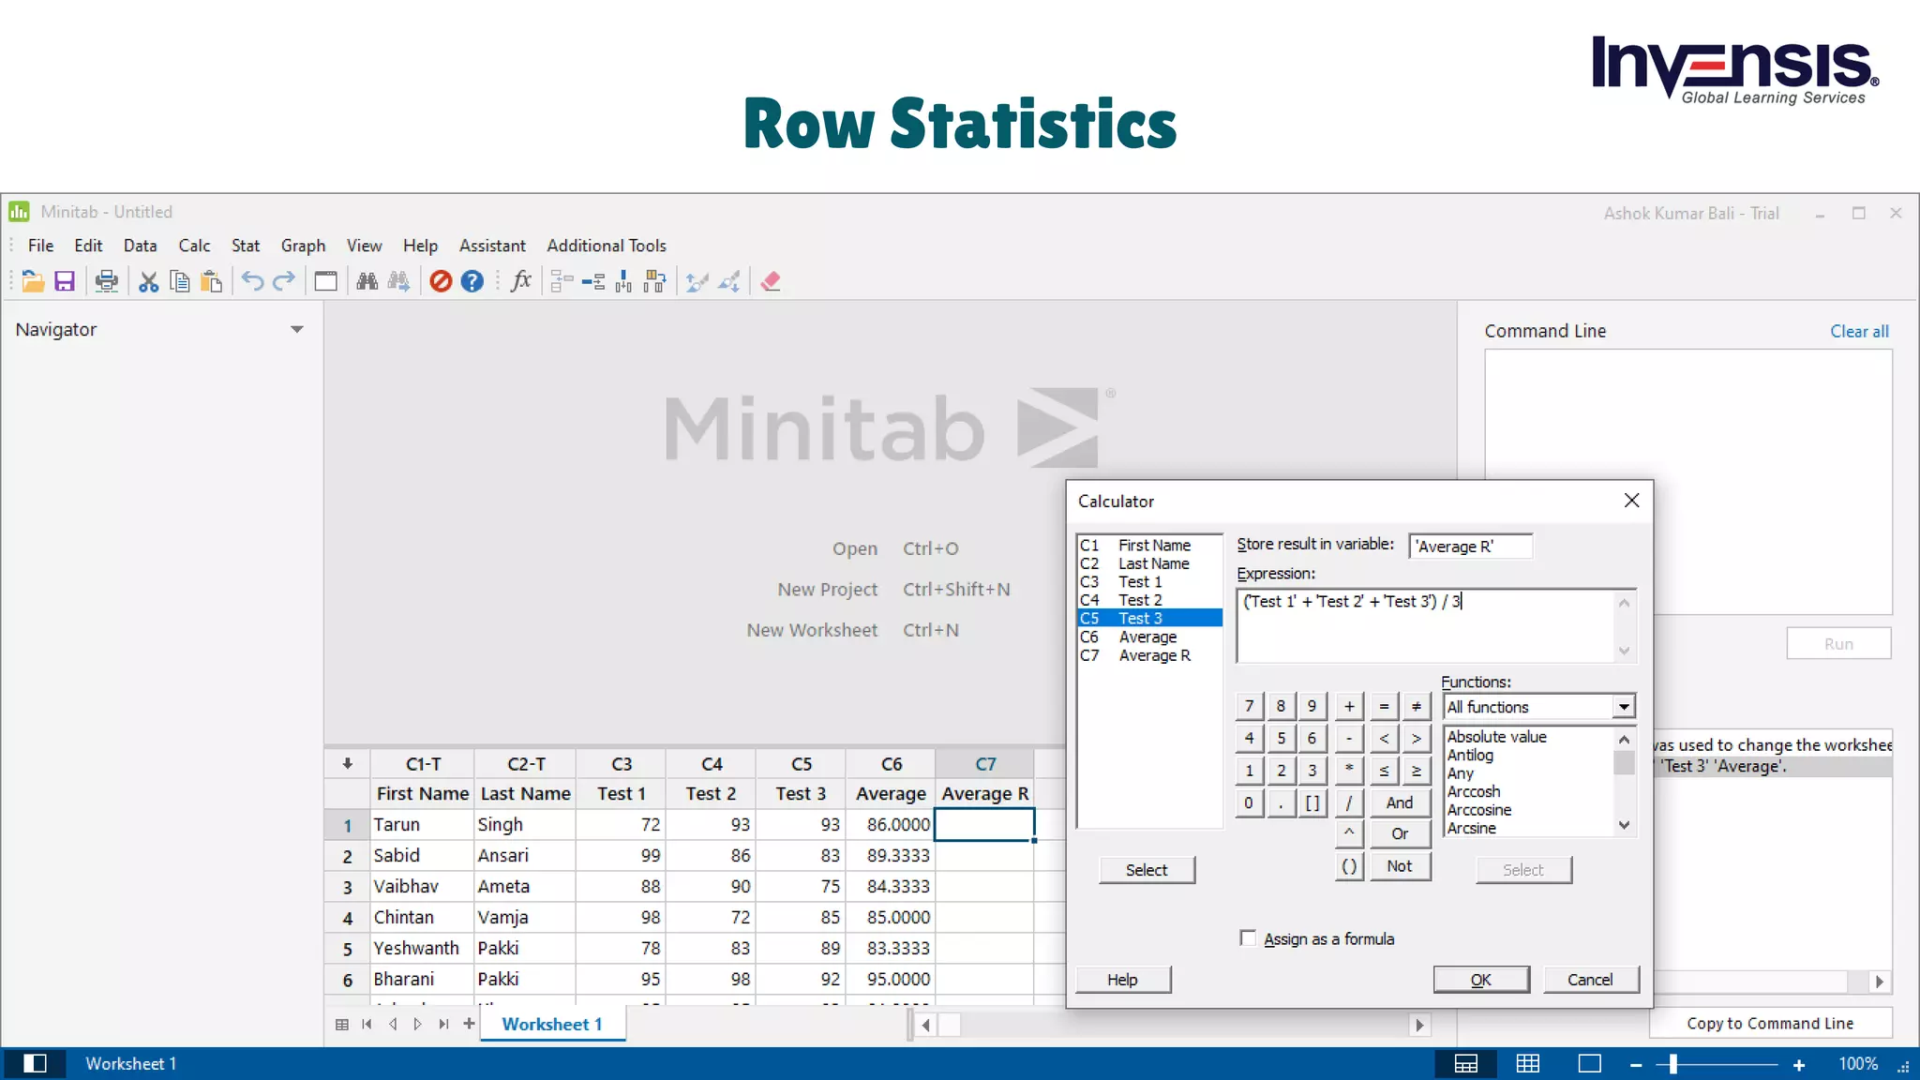The height and width of the screenshot is (1080, 1920).
Task: Enable Assign as a formula checkbox
Action: coord(1248,938)
